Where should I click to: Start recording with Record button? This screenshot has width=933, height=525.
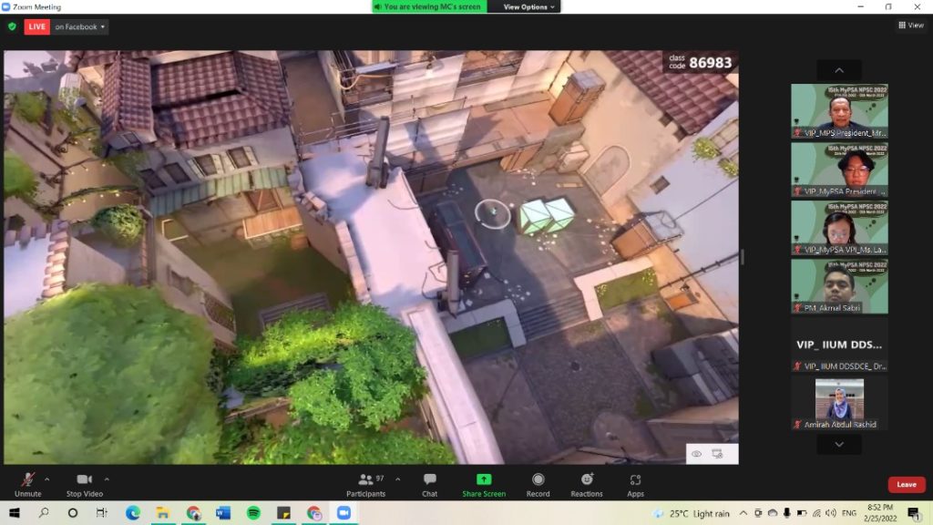pyautogui.click(x=538, y=484)
